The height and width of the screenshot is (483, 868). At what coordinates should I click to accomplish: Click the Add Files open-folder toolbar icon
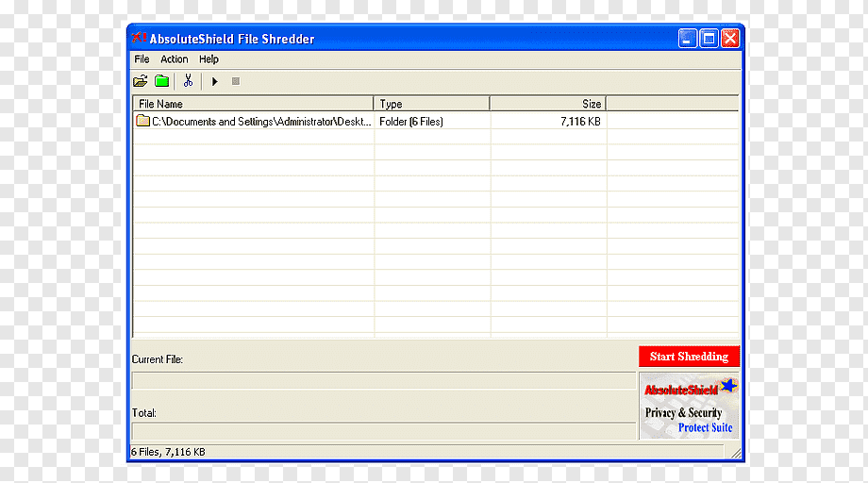click(141, 81)
